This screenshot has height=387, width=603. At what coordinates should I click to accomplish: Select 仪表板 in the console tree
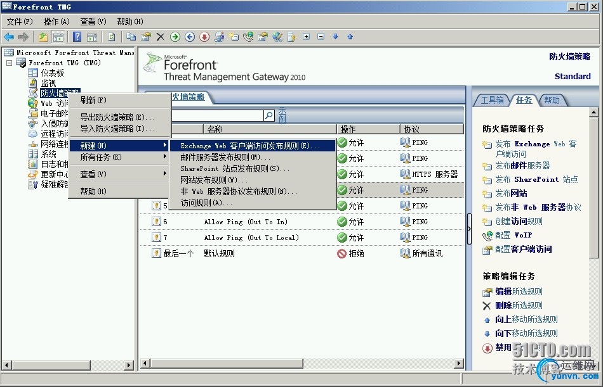52,73
